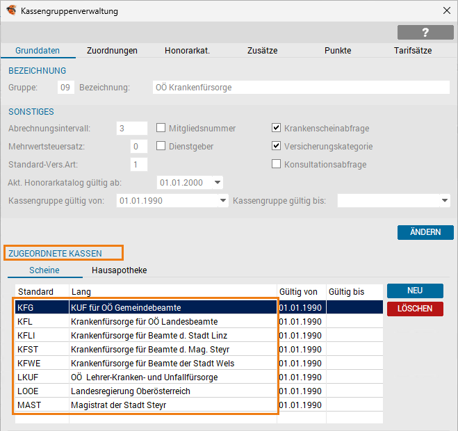The image size is (458, 431).
Task: Click the app icon in title bar
Action: point(11,11)
